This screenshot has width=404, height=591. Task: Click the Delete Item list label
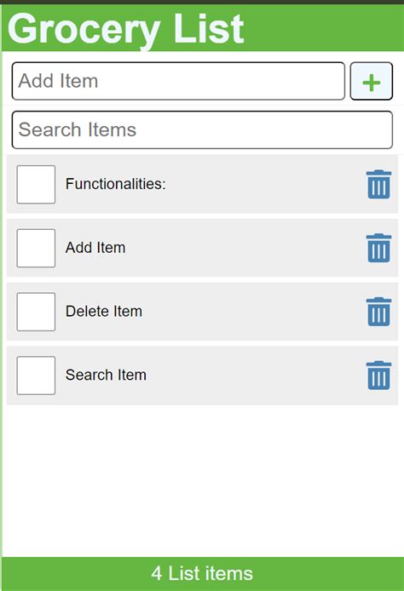pos(104,312)
